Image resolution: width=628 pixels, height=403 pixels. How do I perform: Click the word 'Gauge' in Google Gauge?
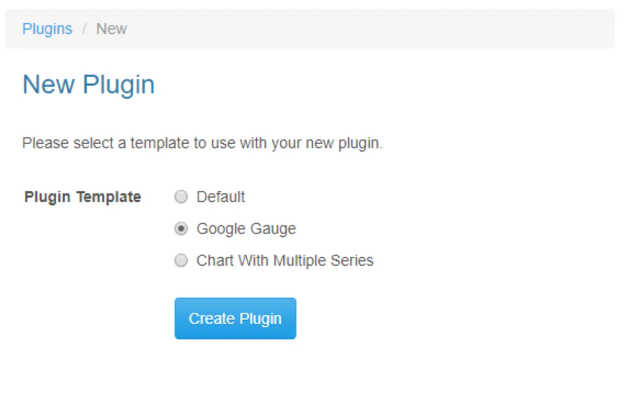273,228
